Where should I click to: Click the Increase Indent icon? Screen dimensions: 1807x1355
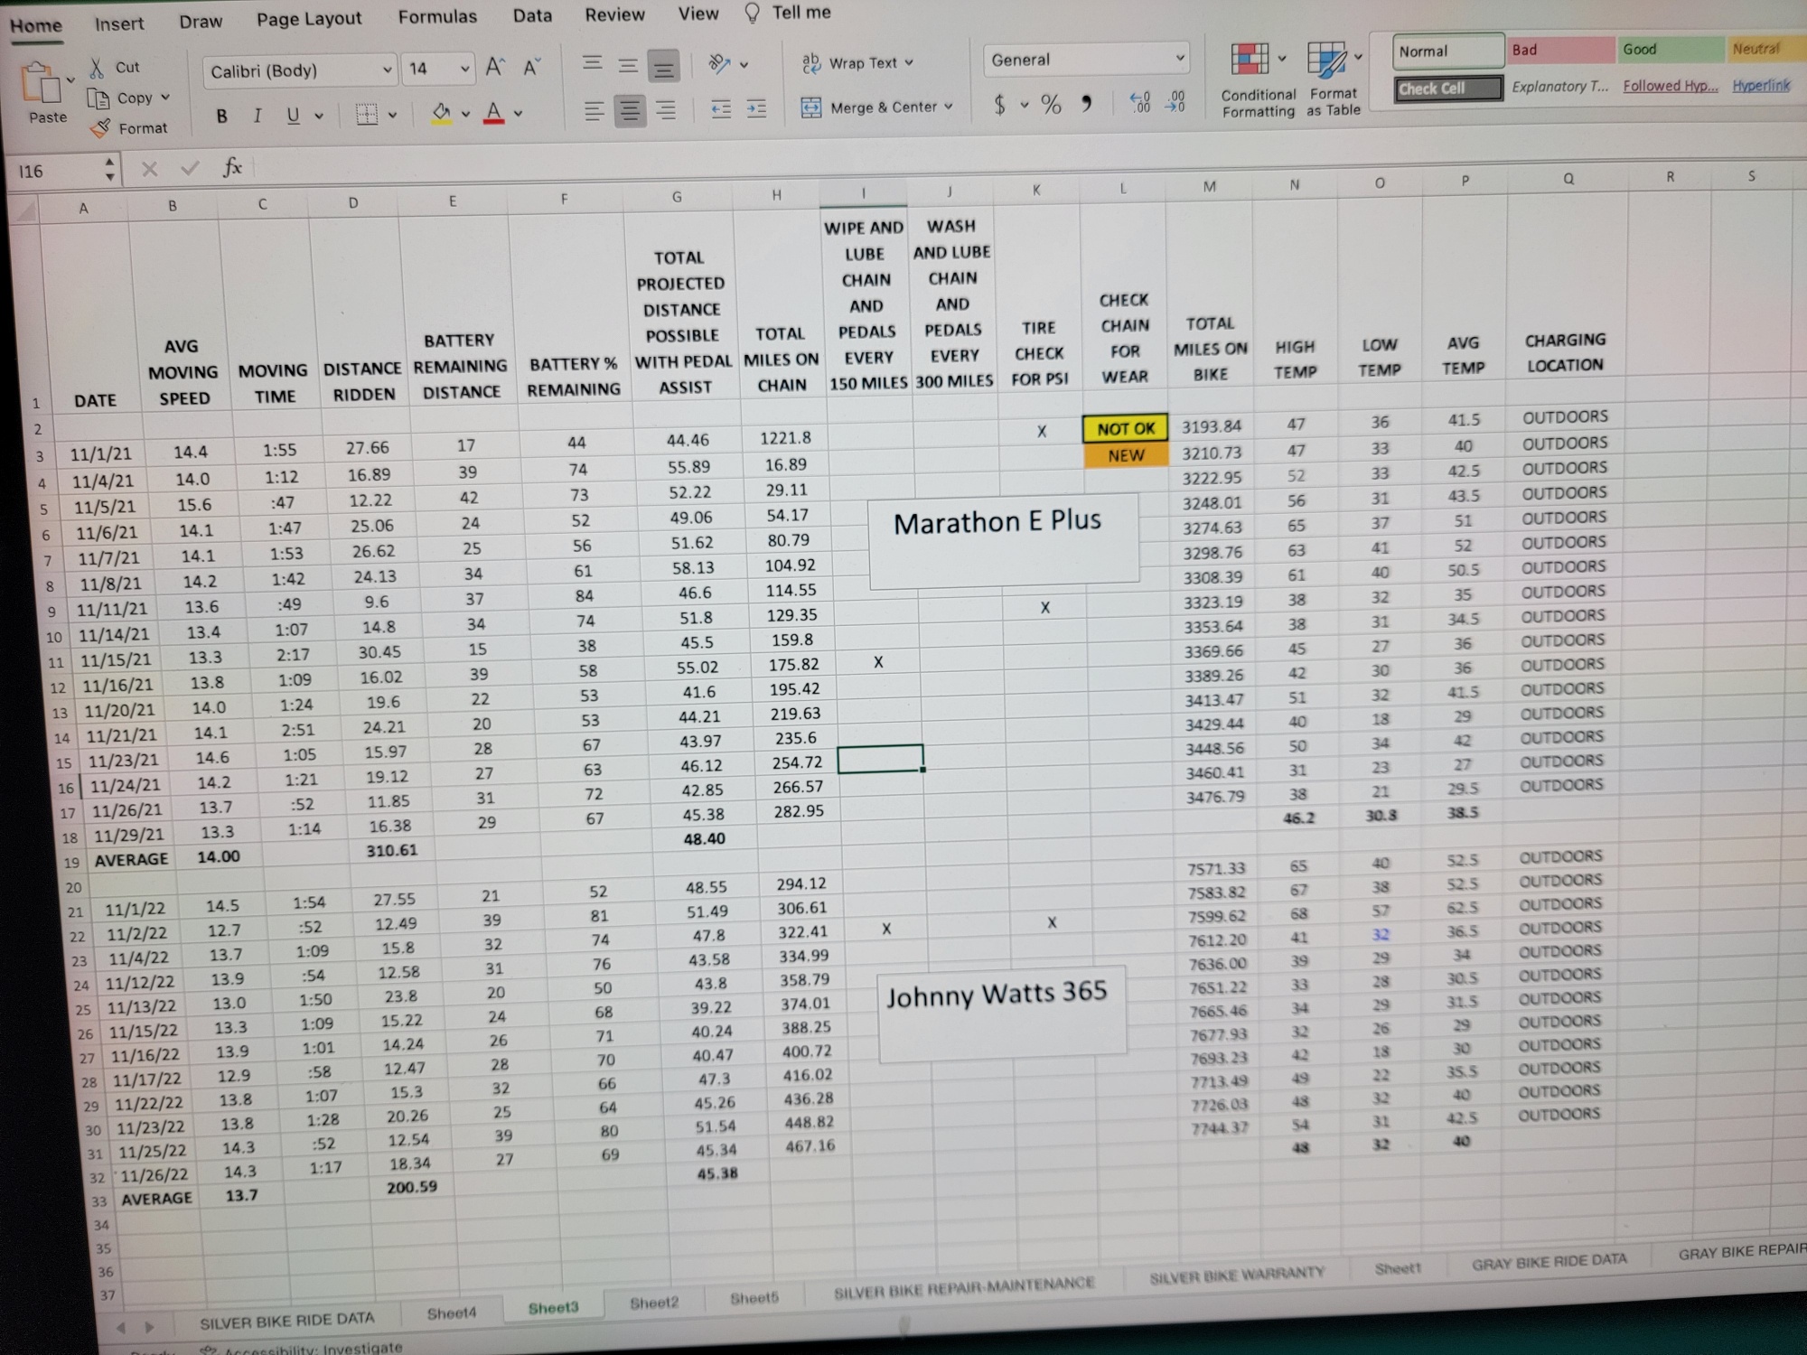[756, 109]
